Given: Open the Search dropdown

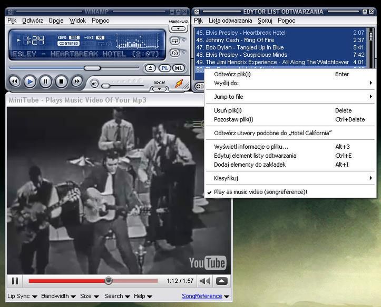Looking at the screenshot, I should pyautogui.click(x=117, y=296).
